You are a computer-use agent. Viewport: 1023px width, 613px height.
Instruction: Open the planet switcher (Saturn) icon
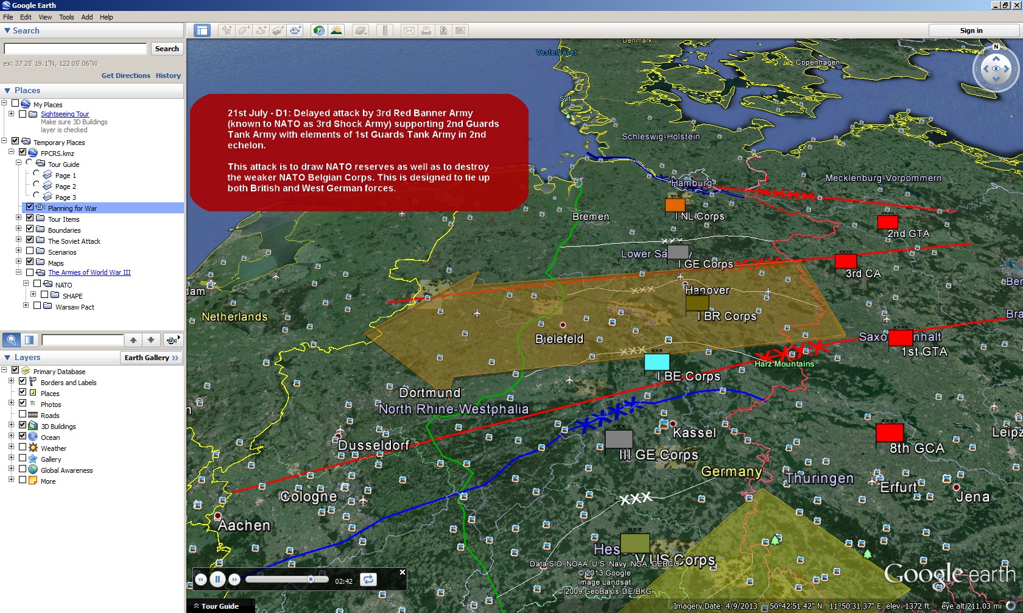(x=360, y=30)
